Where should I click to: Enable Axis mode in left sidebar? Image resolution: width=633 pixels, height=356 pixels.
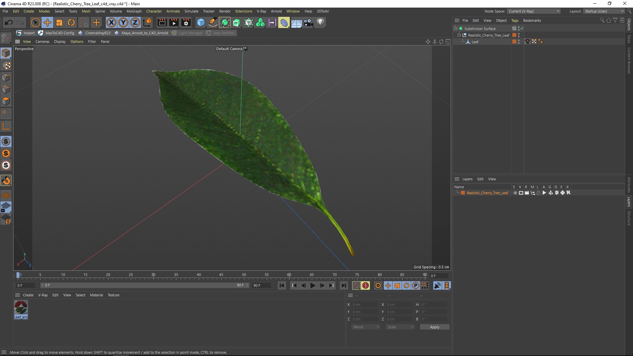[6, 126]
